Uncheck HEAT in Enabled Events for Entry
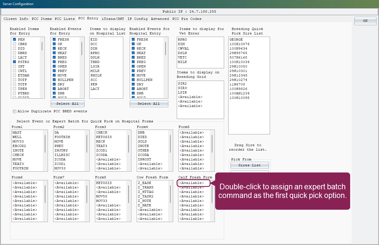 click(x=54, y=53)
